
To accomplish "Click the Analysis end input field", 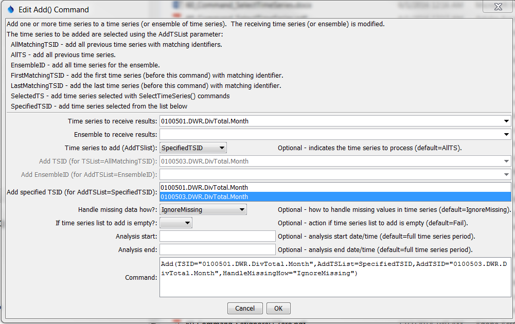I will tap(218, 249).
